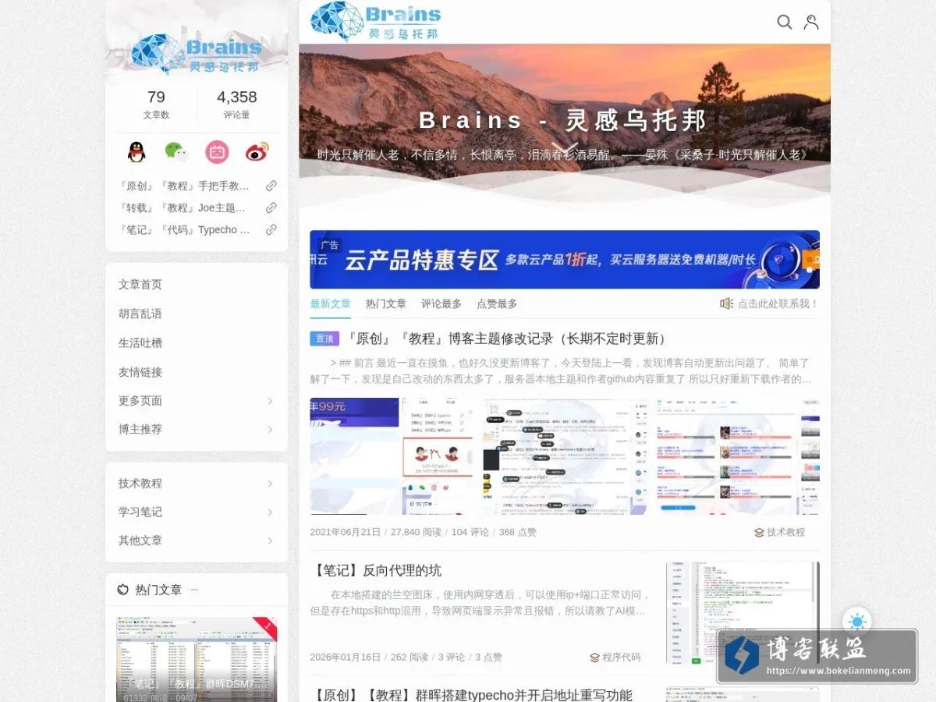The image size is (936, 702).
Task: Click Brains logo in sidebar profile card
Action: pos(197,53)
